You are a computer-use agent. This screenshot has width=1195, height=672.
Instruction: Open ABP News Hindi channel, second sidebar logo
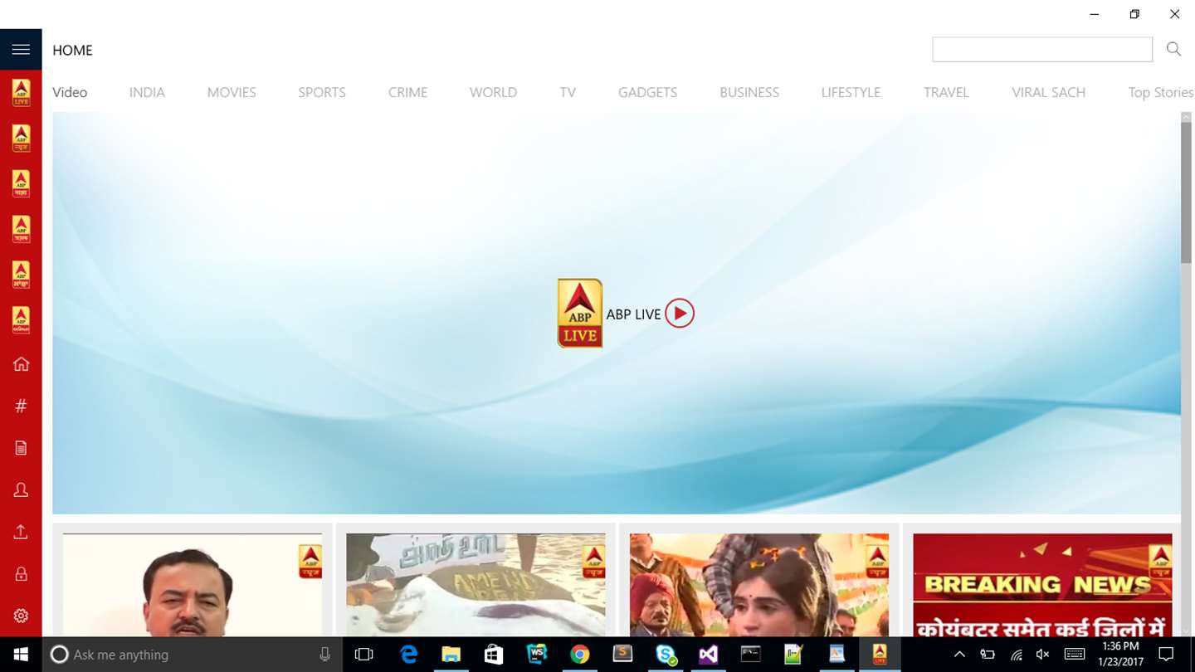click(21, 138)
